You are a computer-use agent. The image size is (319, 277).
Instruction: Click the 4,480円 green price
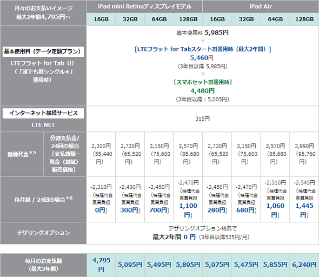[202, 90]
